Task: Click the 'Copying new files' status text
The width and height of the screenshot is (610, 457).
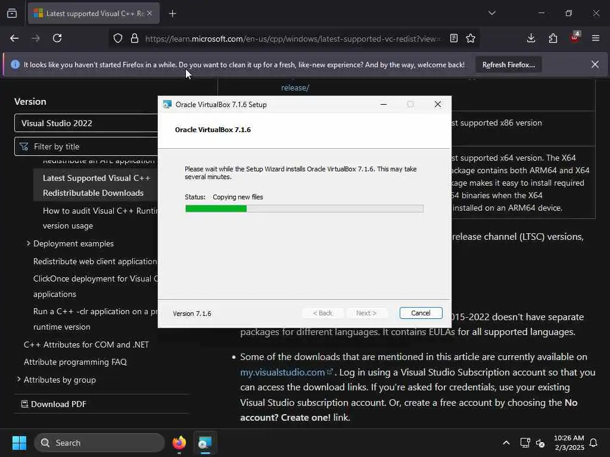Action: tap(238, 197)
